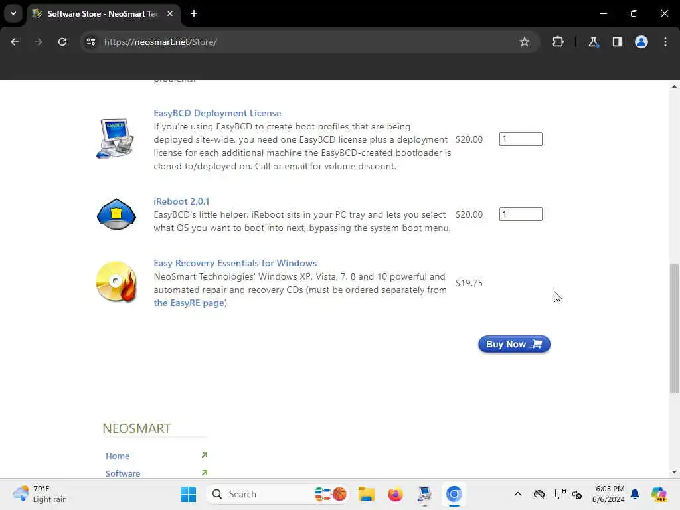Expand the tab search dropdown
680x510 pixels.
[13, 13]
